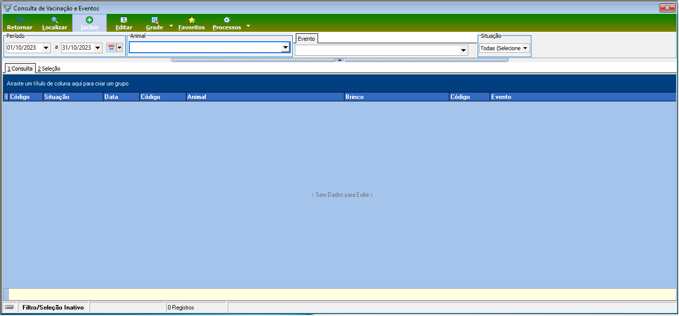Sort by event Código column header
Image resolution: width=679 pixels, height=316 pixels.
pos(469,97)
